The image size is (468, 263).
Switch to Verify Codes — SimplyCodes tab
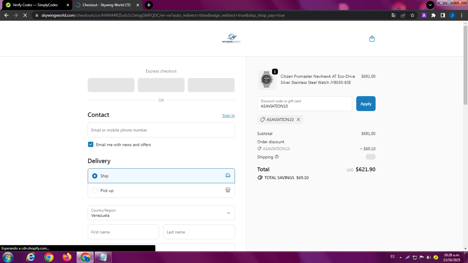point(36,5)
